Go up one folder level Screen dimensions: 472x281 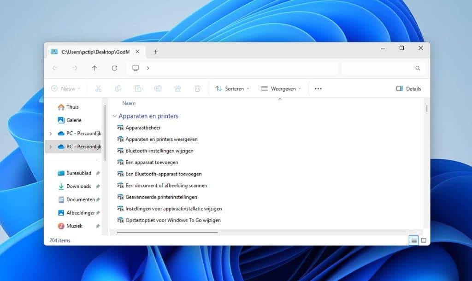pos(94,68)
